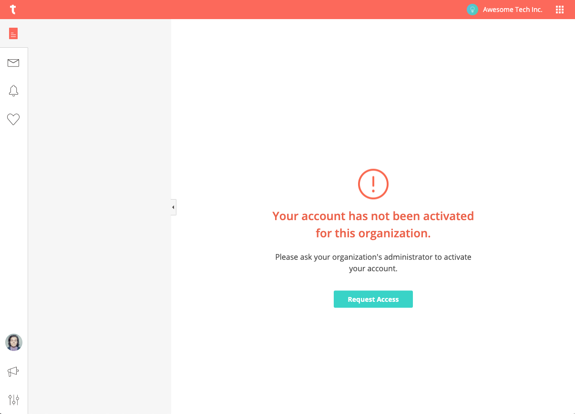Click the blank area of the orange header bar

click(x=238, y=10)
